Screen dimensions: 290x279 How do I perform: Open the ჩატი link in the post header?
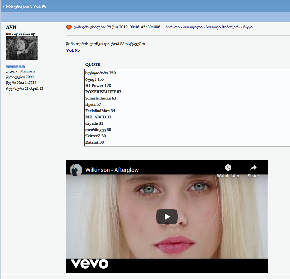pyautogui.click(x=248, y=27)
